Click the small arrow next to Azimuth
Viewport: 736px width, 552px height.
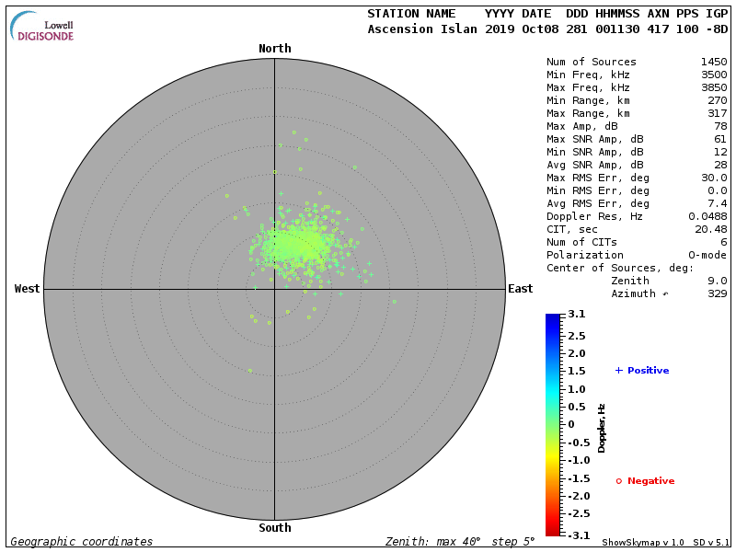pos(666,294)
